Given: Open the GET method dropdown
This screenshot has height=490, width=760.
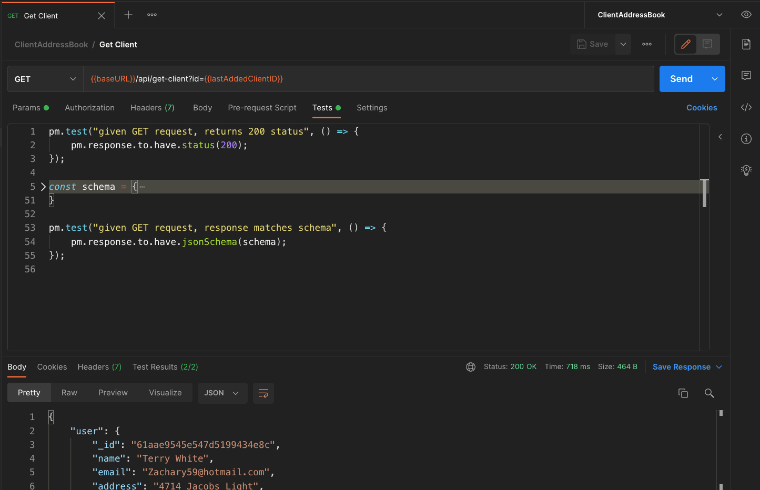Looking at the screenshot, I should [x=45, y=79].
